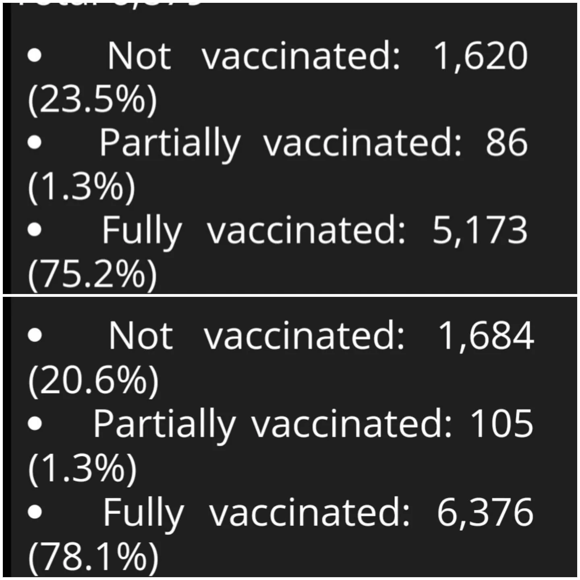Screen dimensions: 580x580
Task: Click the (20.6%) percentage text
Action: 93,381
